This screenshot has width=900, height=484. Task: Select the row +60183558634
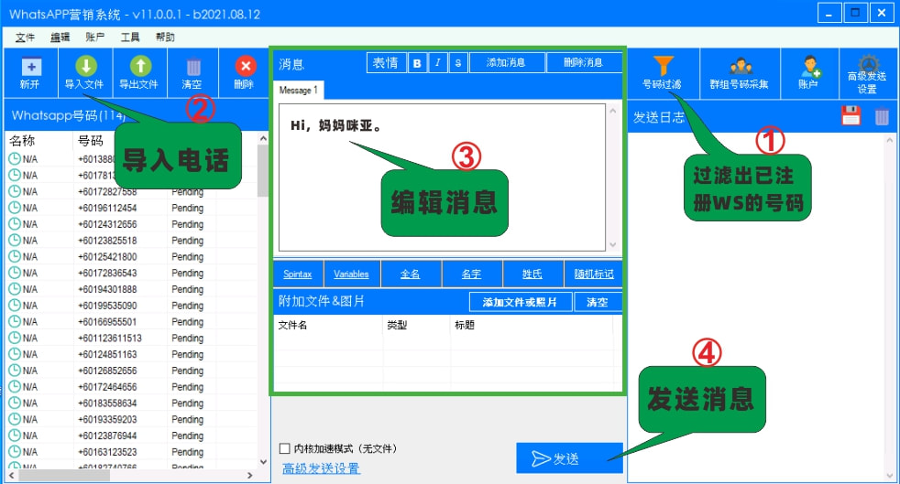(x=131, y=403)
